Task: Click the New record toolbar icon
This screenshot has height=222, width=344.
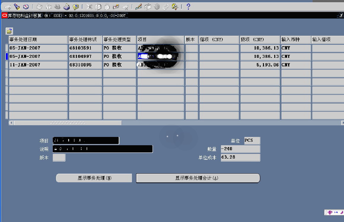Action: (x=8, y=7)
